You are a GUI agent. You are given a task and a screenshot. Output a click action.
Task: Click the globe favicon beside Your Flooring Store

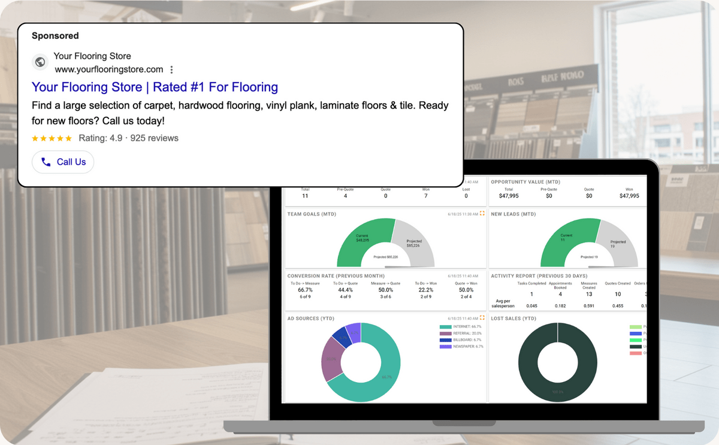tap(40, 62)
